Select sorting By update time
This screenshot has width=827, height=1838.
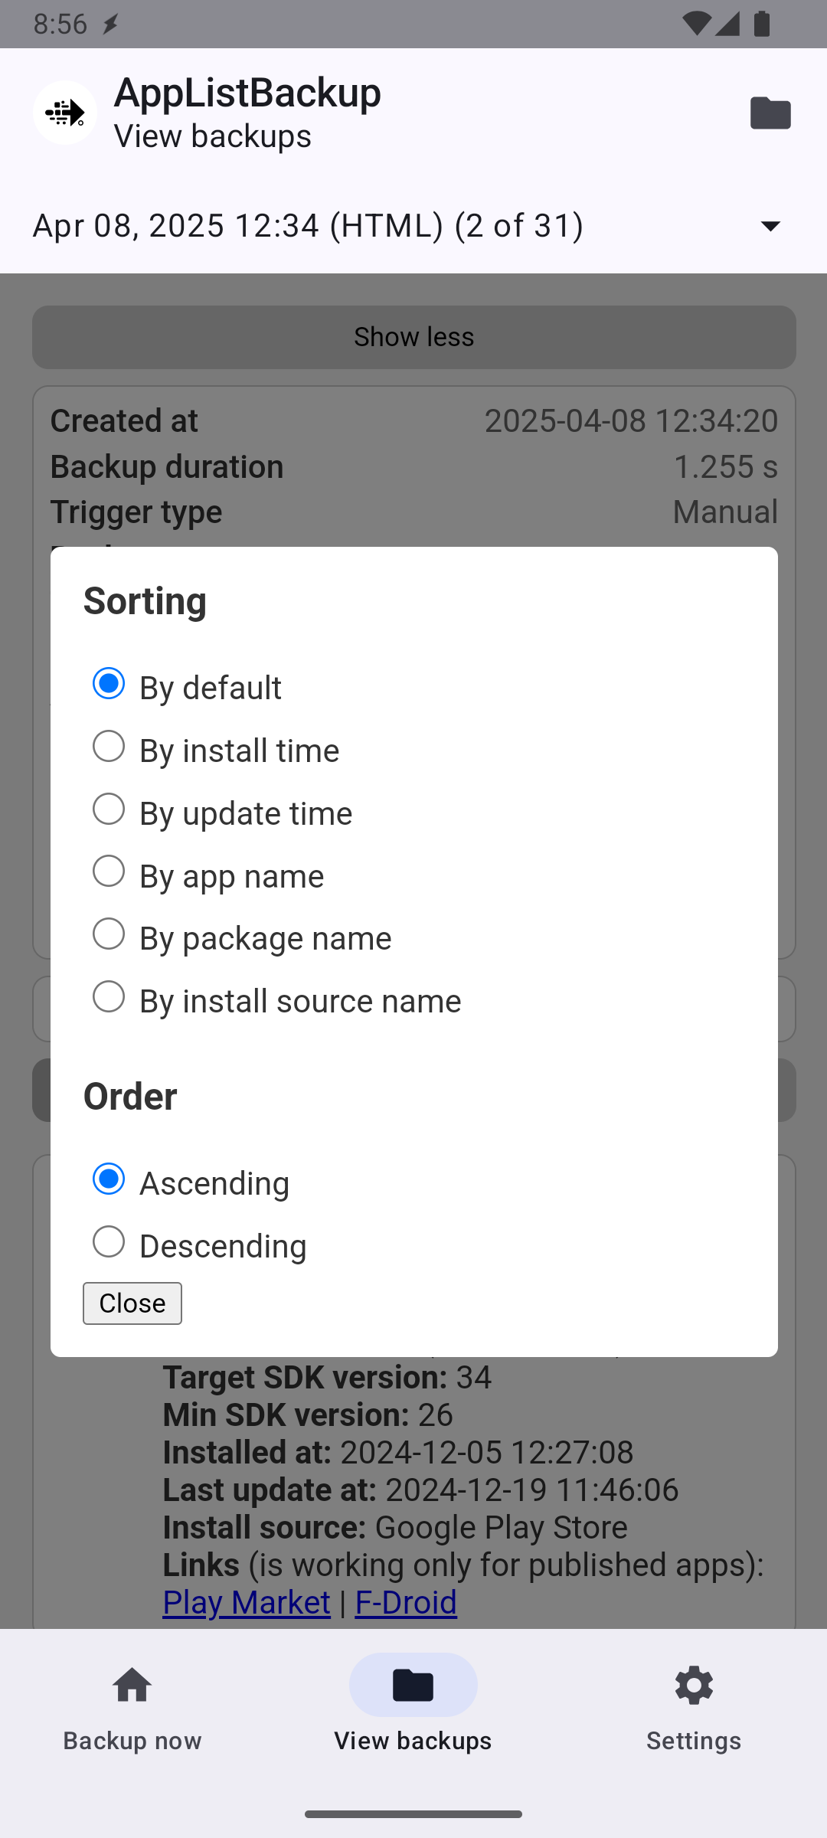(x=109, y=809)
